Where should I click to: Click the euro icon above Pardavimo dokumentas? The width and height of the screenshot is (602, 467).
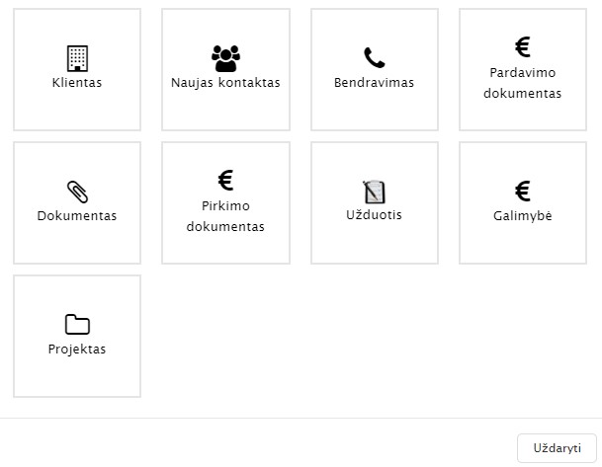tap(523, 46)
